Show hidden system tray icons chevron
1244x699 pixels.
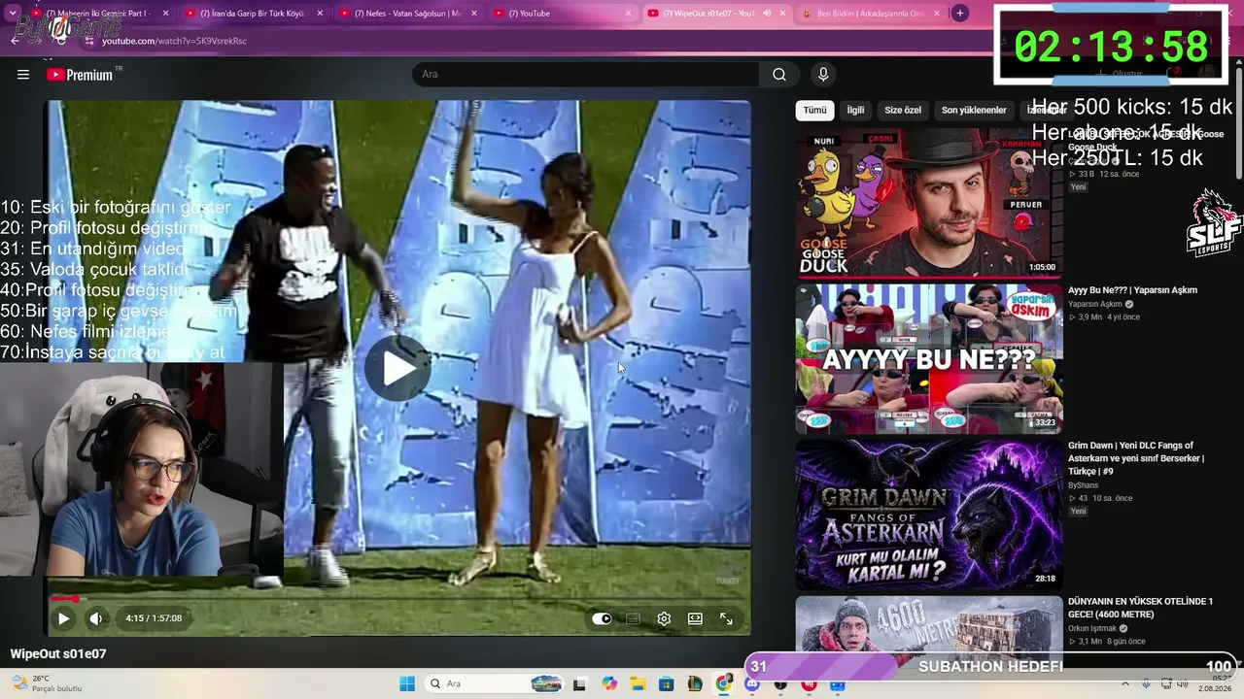pyautogui.click(x=1125, y=684)
